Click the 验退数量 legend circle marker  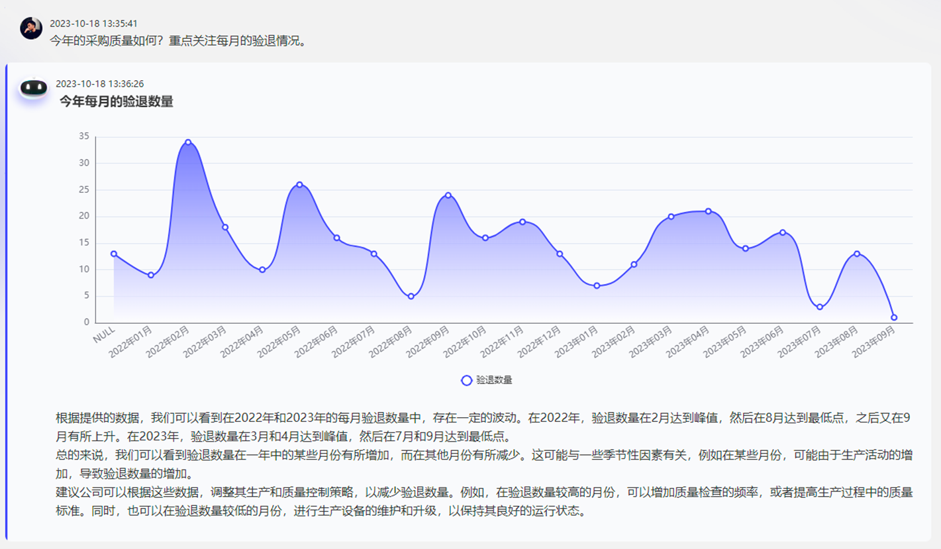point(466,380)
